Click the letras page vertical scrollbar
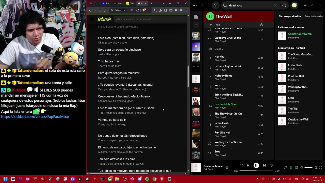 (188, 76)
